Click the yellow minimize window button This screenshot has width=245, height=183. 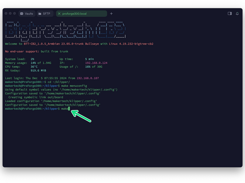pos(10,14)
